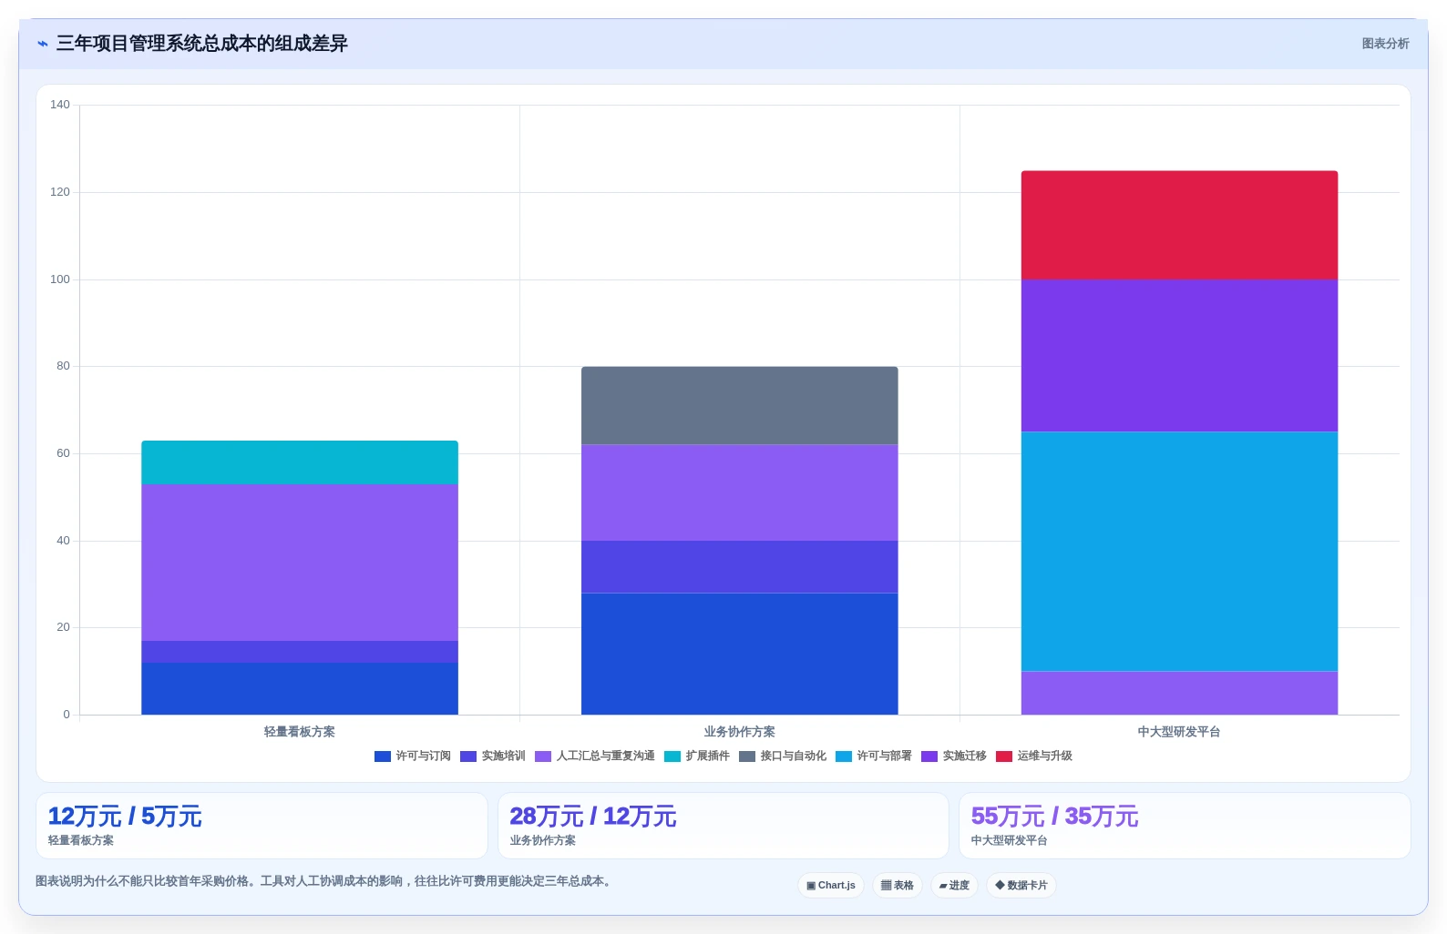Viewport: 1447px width, 934px height.
Task: Click the sky-blue 许可与部署 bar segment
Action: click(1179, 552)
